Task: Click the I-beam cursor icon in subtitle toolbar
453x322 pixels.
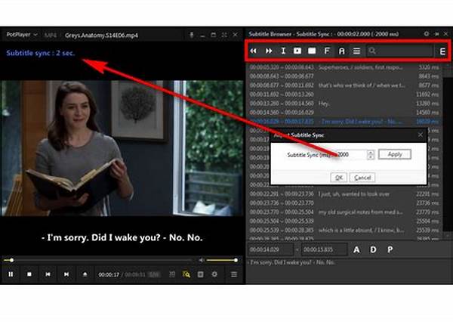Action: (x=283, y=51)
